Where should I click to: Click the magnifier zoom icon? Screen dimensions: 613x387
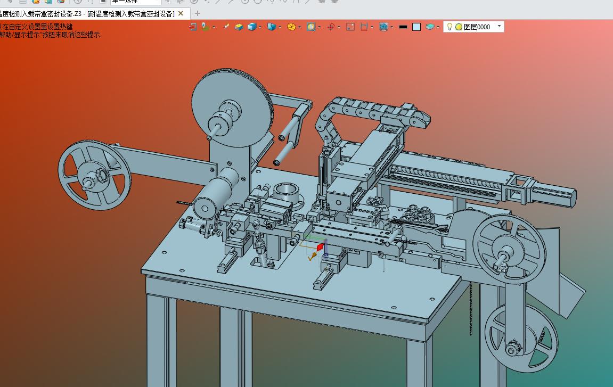[311, 27]
